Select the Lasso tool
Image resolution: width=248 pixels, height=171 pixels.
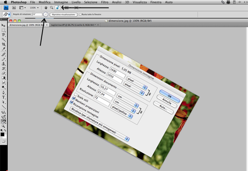[x=3, y=35]
